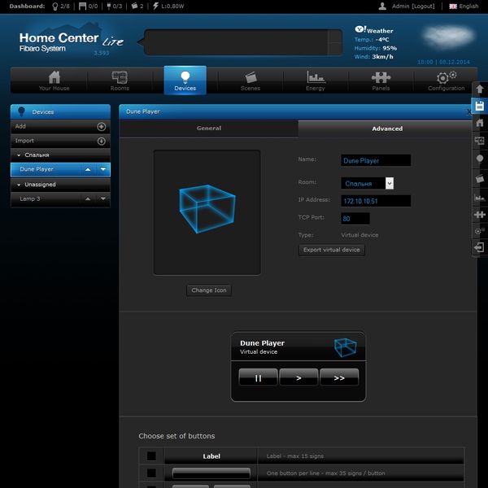This screenshot has width=488, height=488.
Task: Click the Import download arrow icon
Action: [101, 141]
